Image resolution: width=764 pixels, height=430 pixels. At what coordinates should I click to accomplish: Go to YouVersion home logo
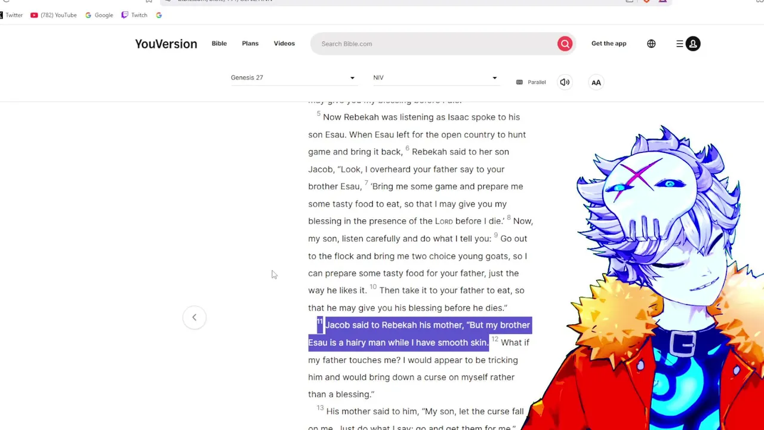tap(166, 44)
